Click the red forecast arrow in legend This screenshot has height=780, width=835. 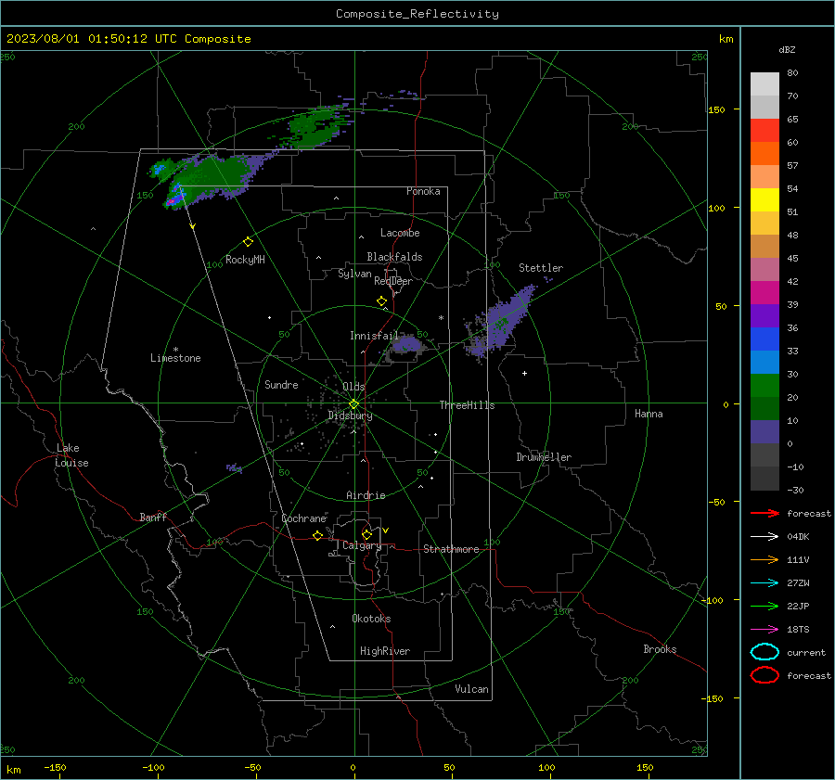click(x=764, y=513)
